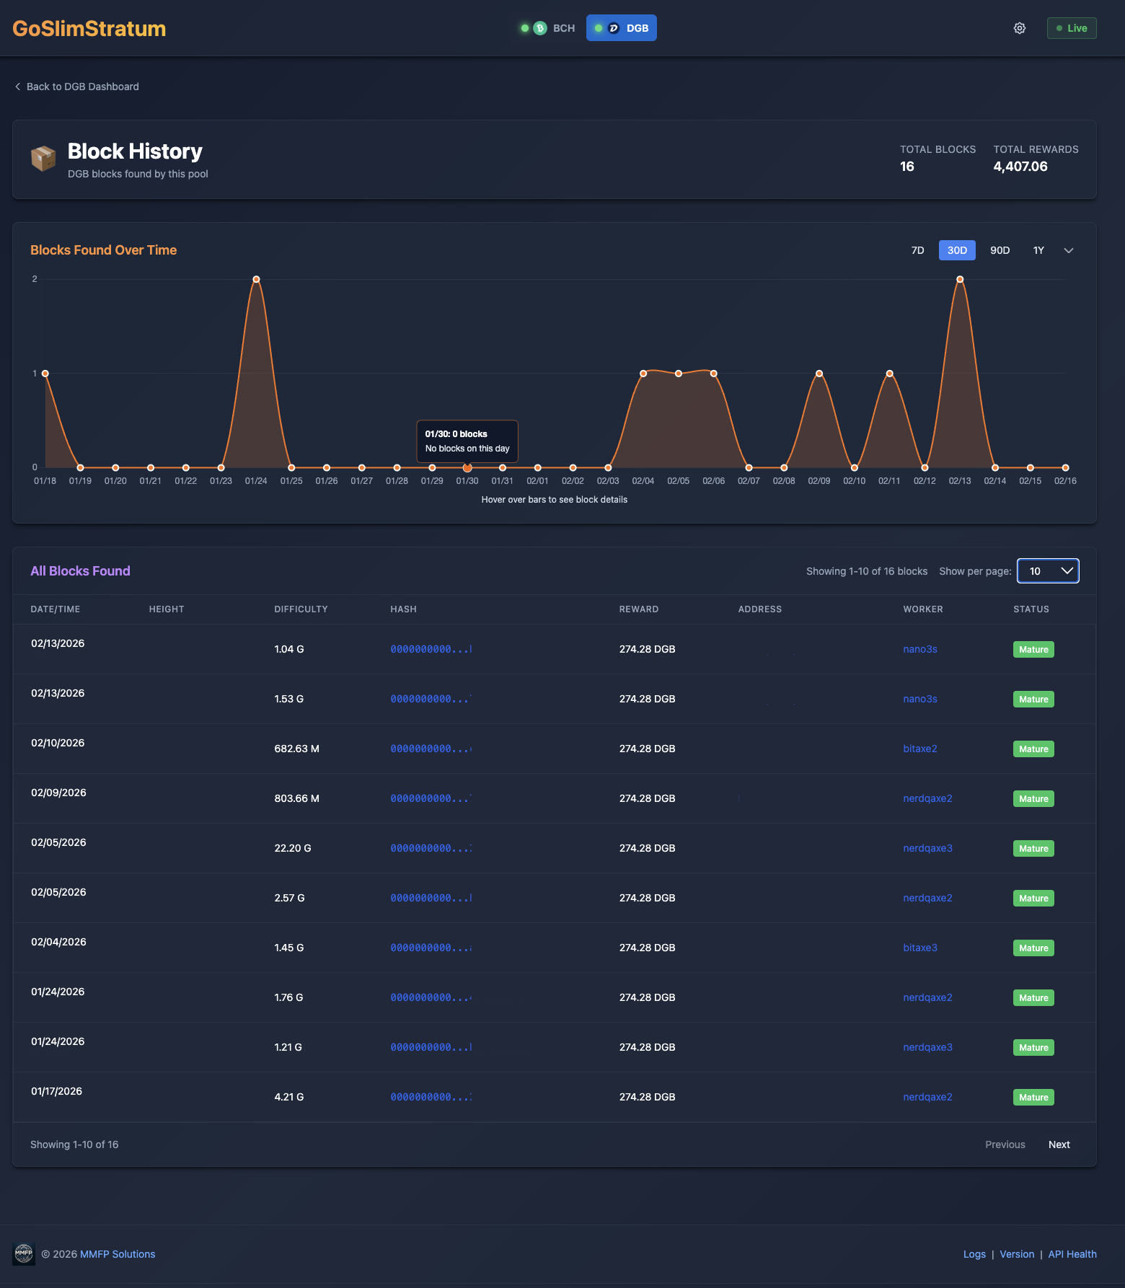Open the MMFP Solutions link
Screen dimensions: 1125x1288
[118, 1254]
